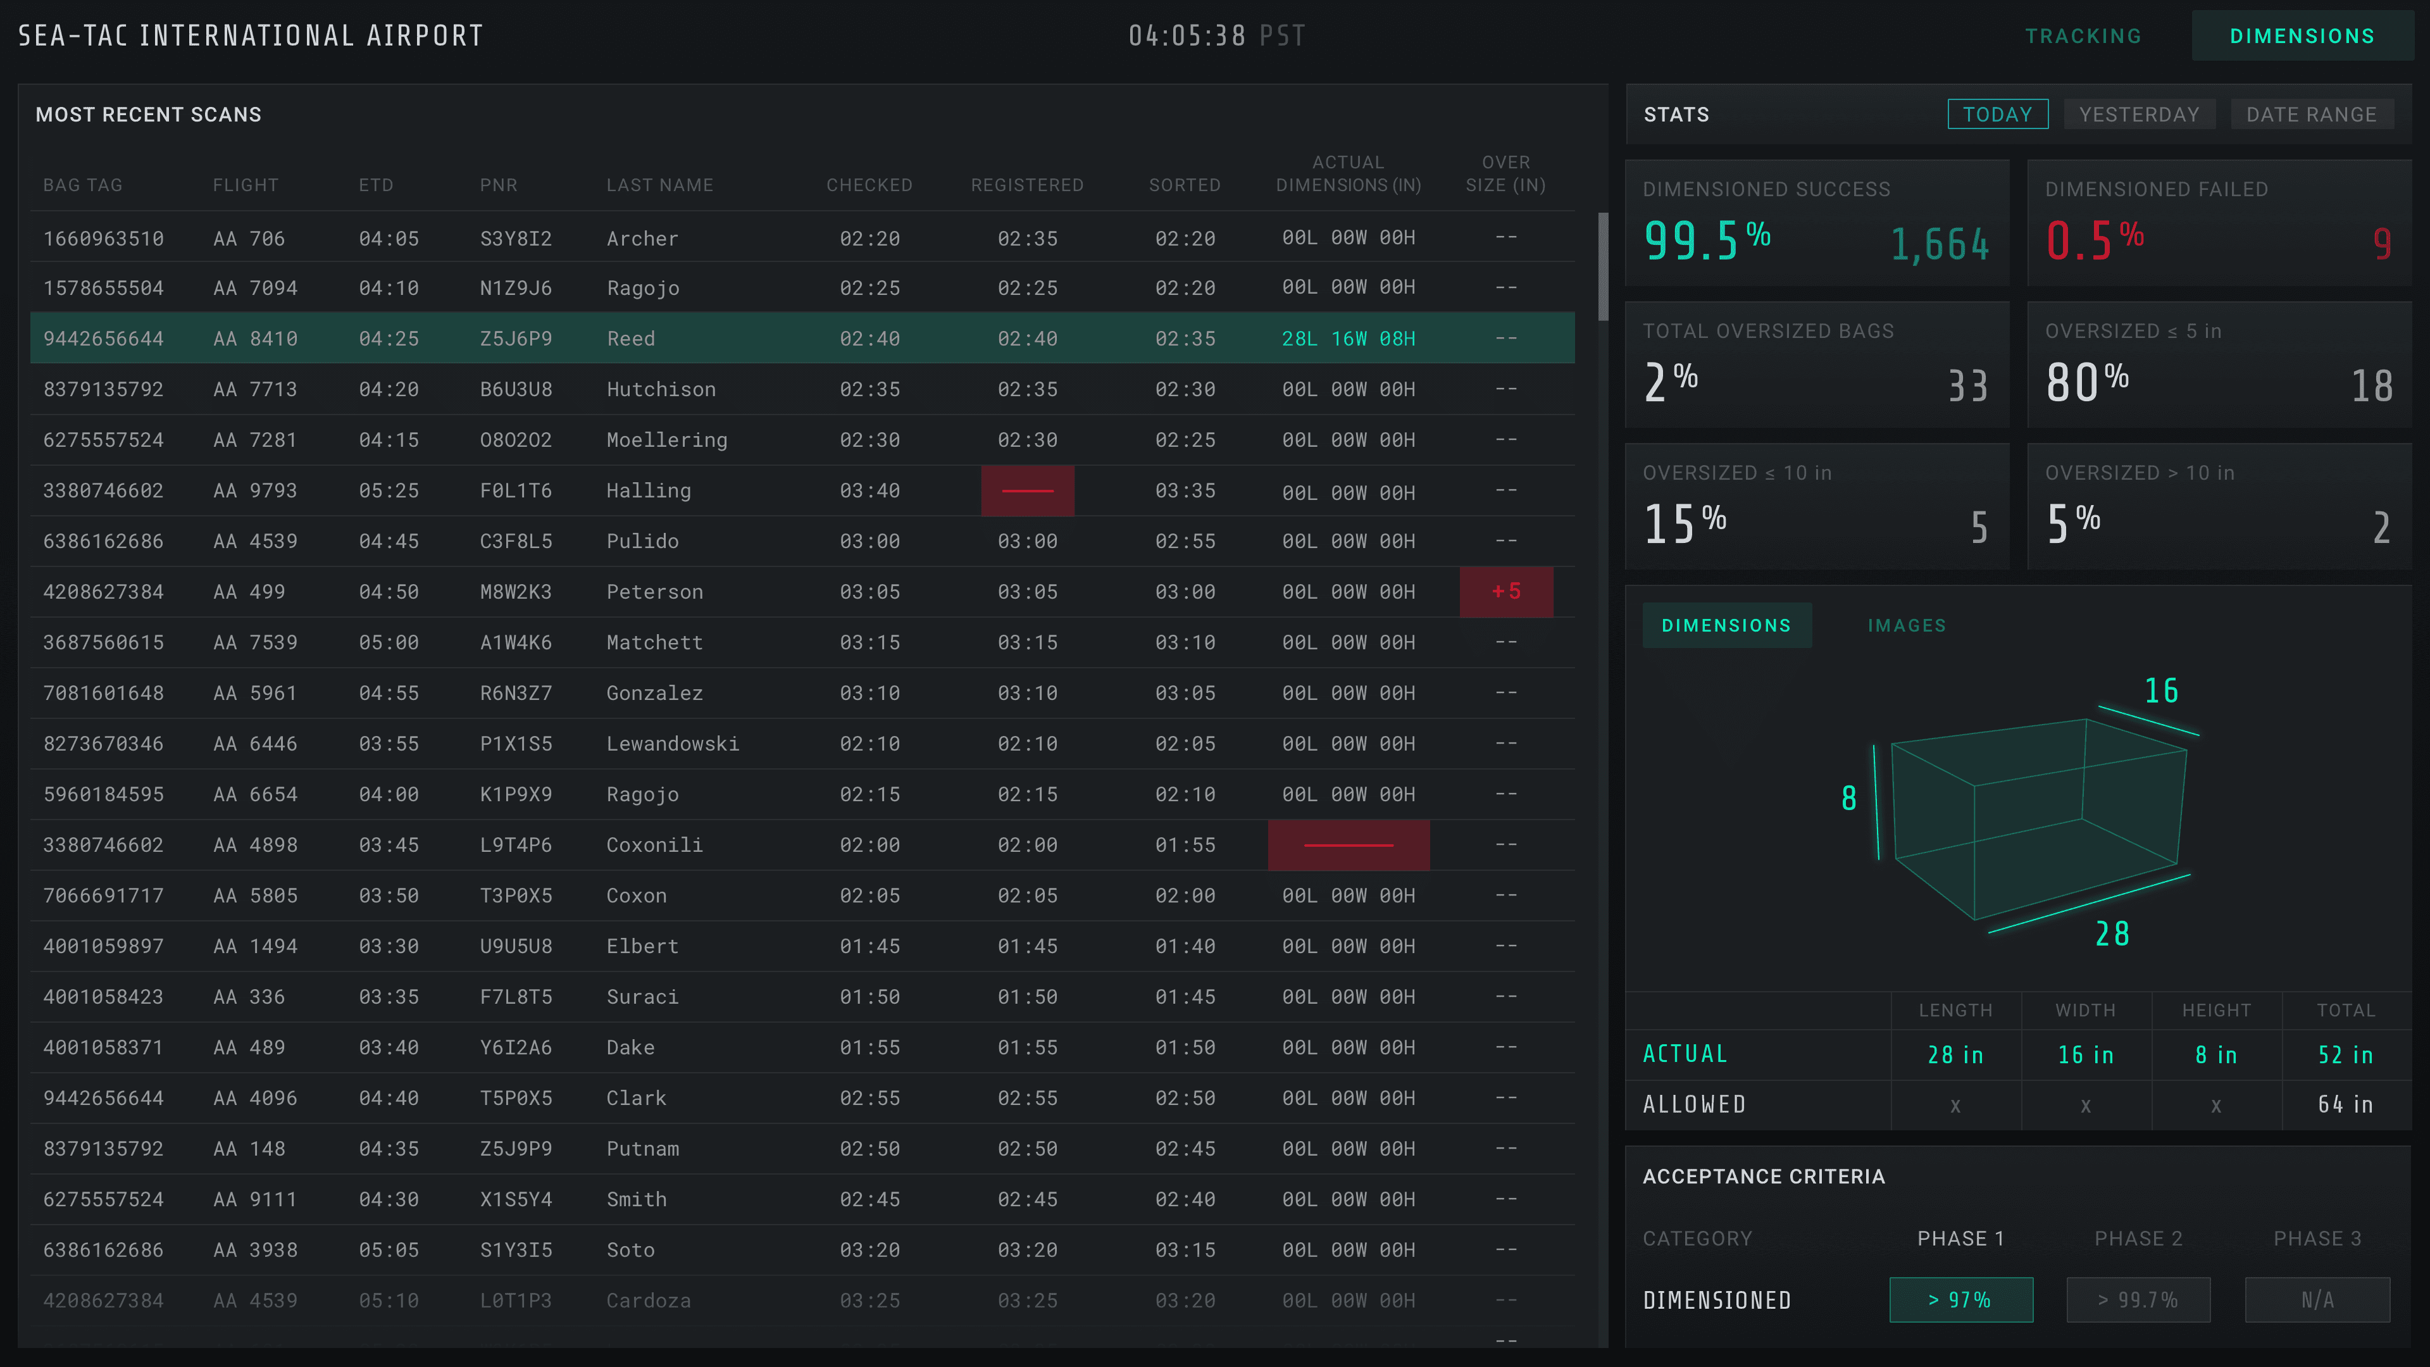
Task: Click the scans list scrollbar thumb
Action: tap(1603, 267)
